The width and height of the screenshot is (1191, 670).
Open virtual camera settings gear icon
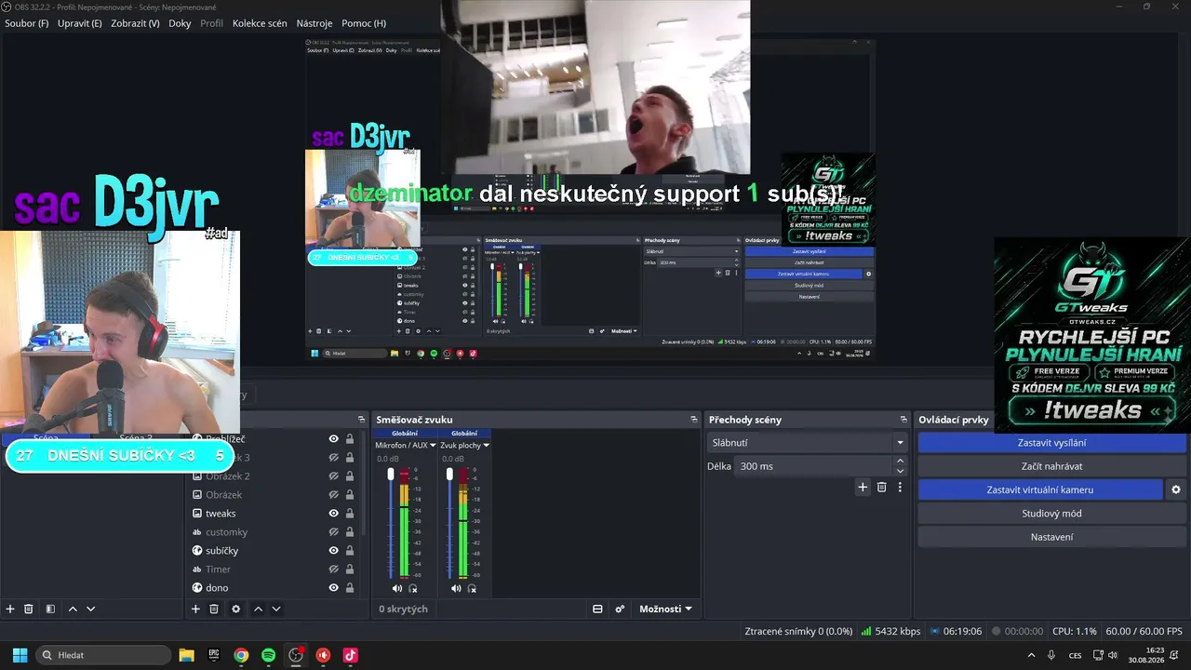(1176, 489)
